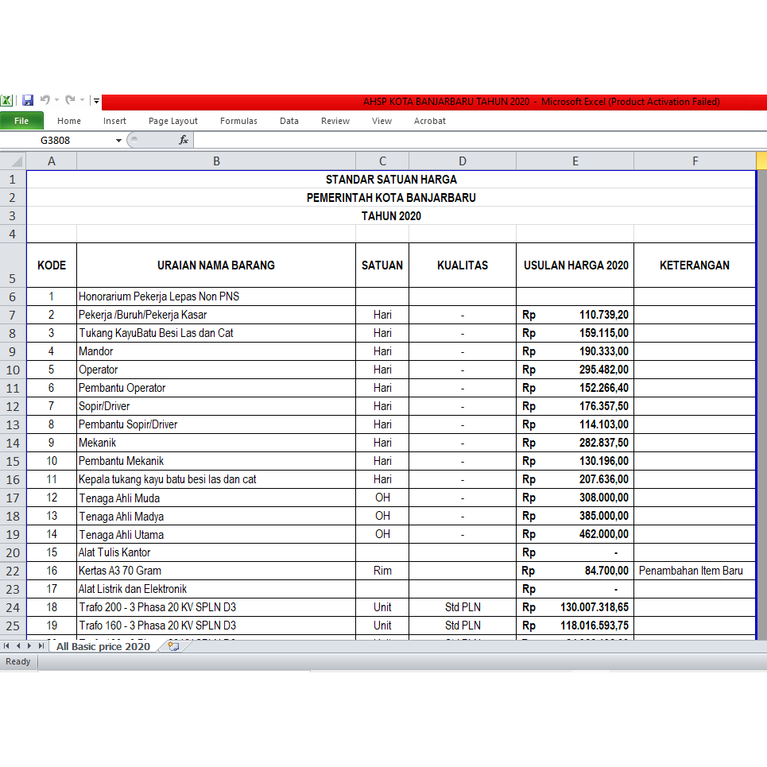Open the View tab
Image resolution: width=767 pixels, height=767 pixels.
tap(382, 121)
